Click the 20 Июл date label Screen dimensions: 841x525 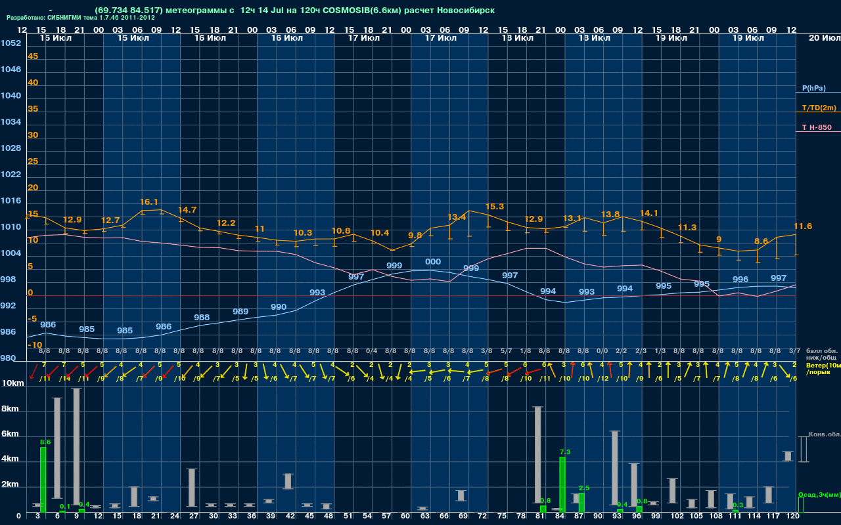click(824, 38)
